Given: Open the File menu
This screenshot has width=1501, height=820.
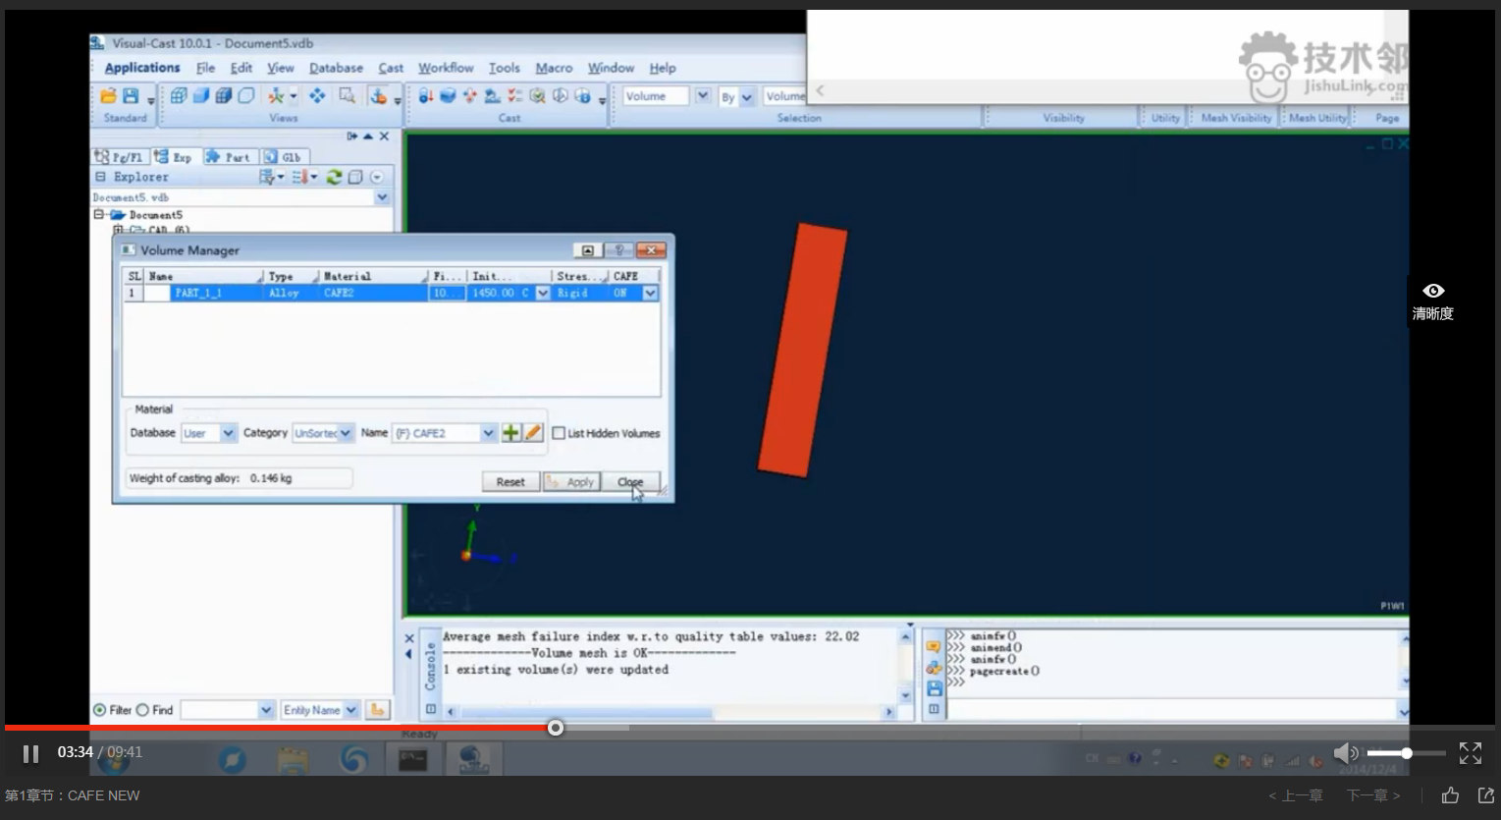Looking at the screenshot, I should pos(205,68).
